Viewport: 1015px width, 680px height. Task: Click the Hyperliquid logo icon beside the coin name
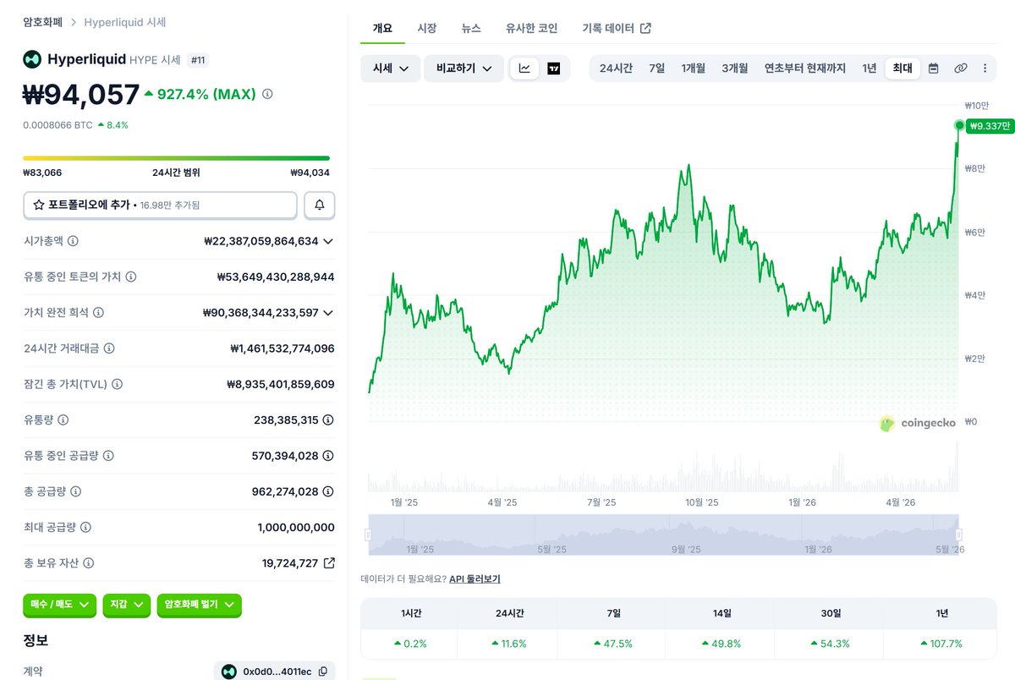point(32,59)
